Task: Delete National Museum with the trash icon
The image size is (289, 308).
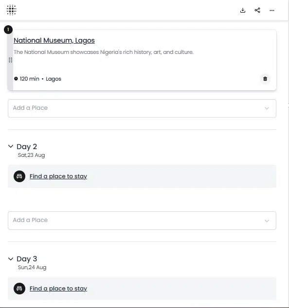Action: pos(265,79)
